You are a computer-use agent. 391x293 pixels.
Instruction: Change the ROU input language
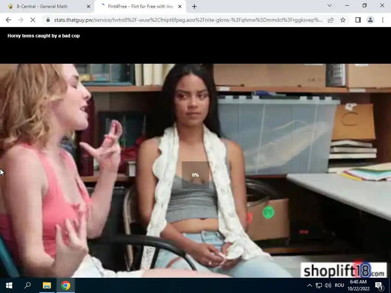coord(339,285)
